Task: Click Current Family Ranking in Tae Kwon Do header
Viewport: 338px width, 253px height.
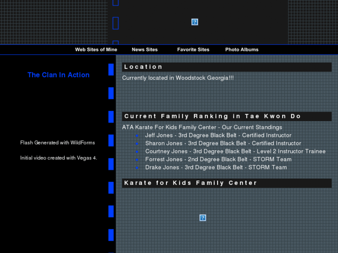Action: (x=227, y=116)
